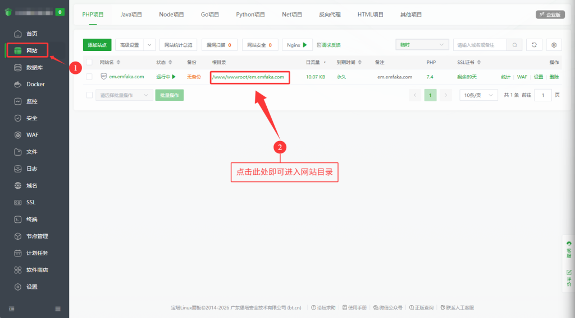Switch to the HTML项目 tab
Screen dimensions: 575x318
click(x=371, y=15)
